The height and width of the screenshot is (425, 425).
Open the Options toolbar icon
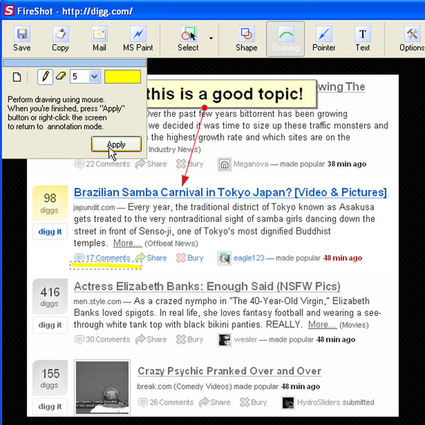412,39
